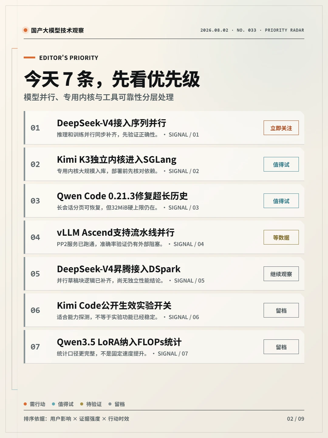
Task: Click the orange dot beside 国产大模型技术观察
Action: click(26, 30)
